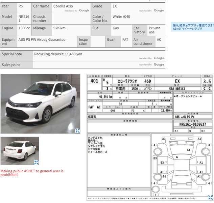Select the '92K km' mileage value
Viewport: 214px width, 203px height.
(x=60, y=28)
